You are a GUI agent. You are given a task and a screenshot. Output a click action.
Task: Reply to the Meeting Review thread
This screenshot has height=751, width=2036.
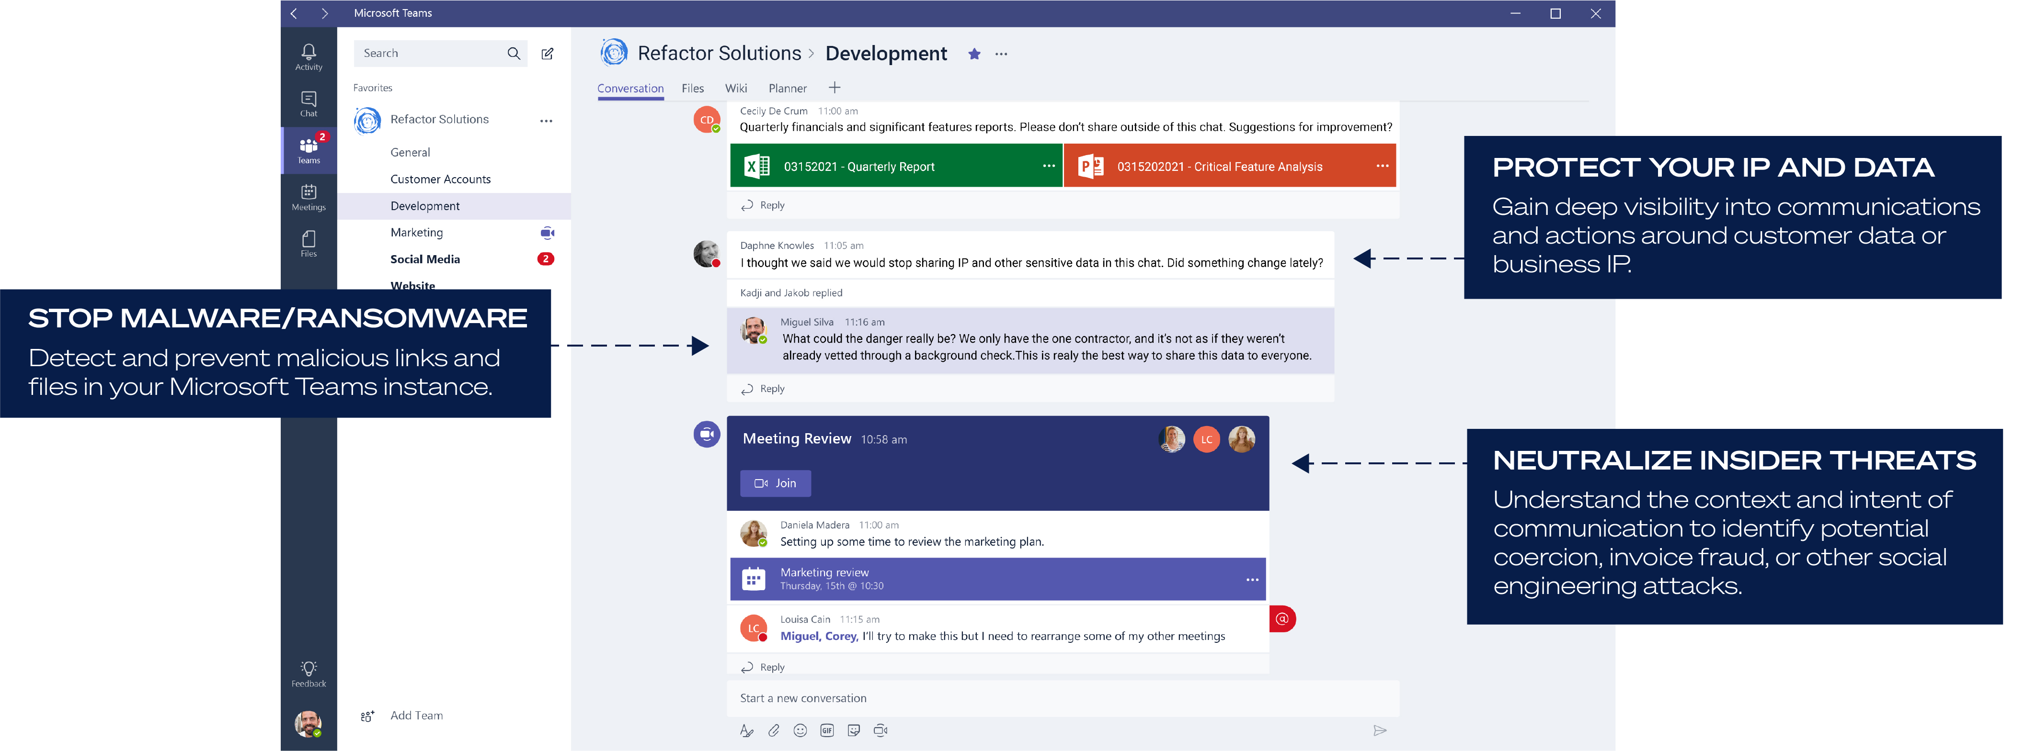click(x=763, y=667)
